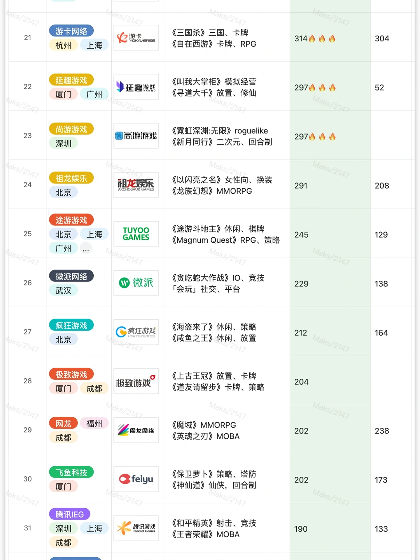Select the 飞鱼科技 green tag
Screen dimensions: 420x560
pos(71,472)
